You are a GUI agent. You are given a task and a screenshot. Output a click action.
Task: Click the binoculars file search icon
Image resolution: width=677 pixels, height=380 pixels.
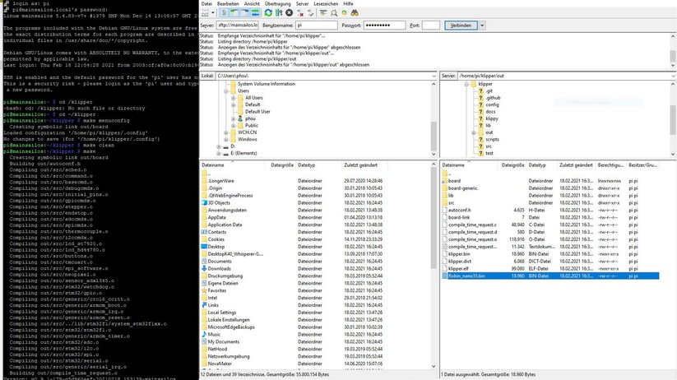click(355, 13)
